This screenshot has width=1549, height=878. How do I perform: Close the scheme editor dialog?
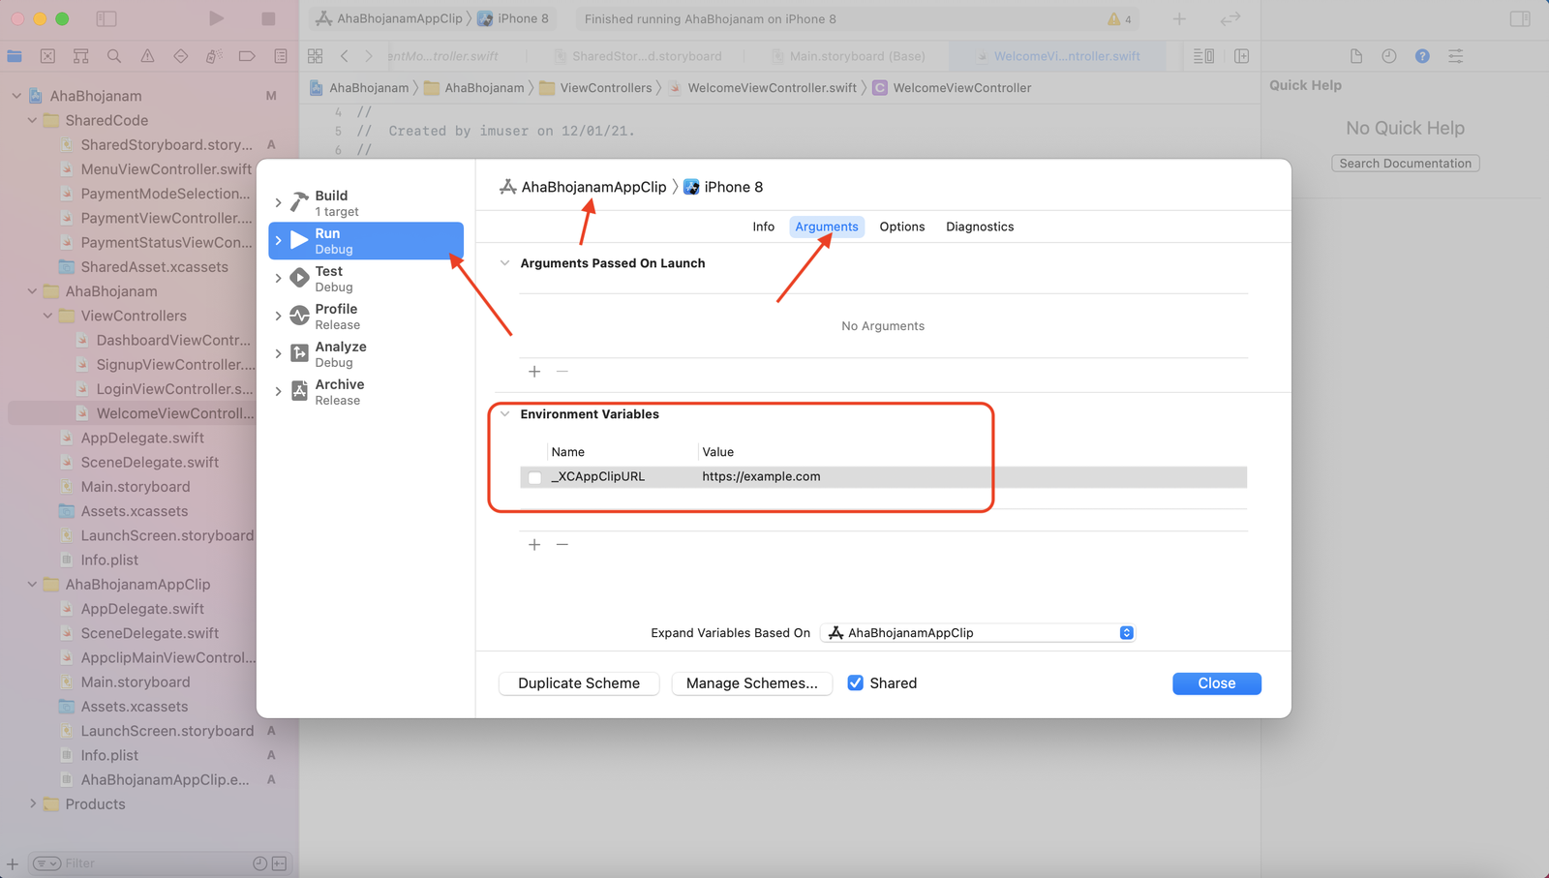[1217, 683]
